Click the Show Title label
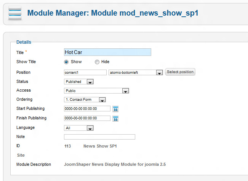This screenshot has height=181, width=248. pos(26,62)
